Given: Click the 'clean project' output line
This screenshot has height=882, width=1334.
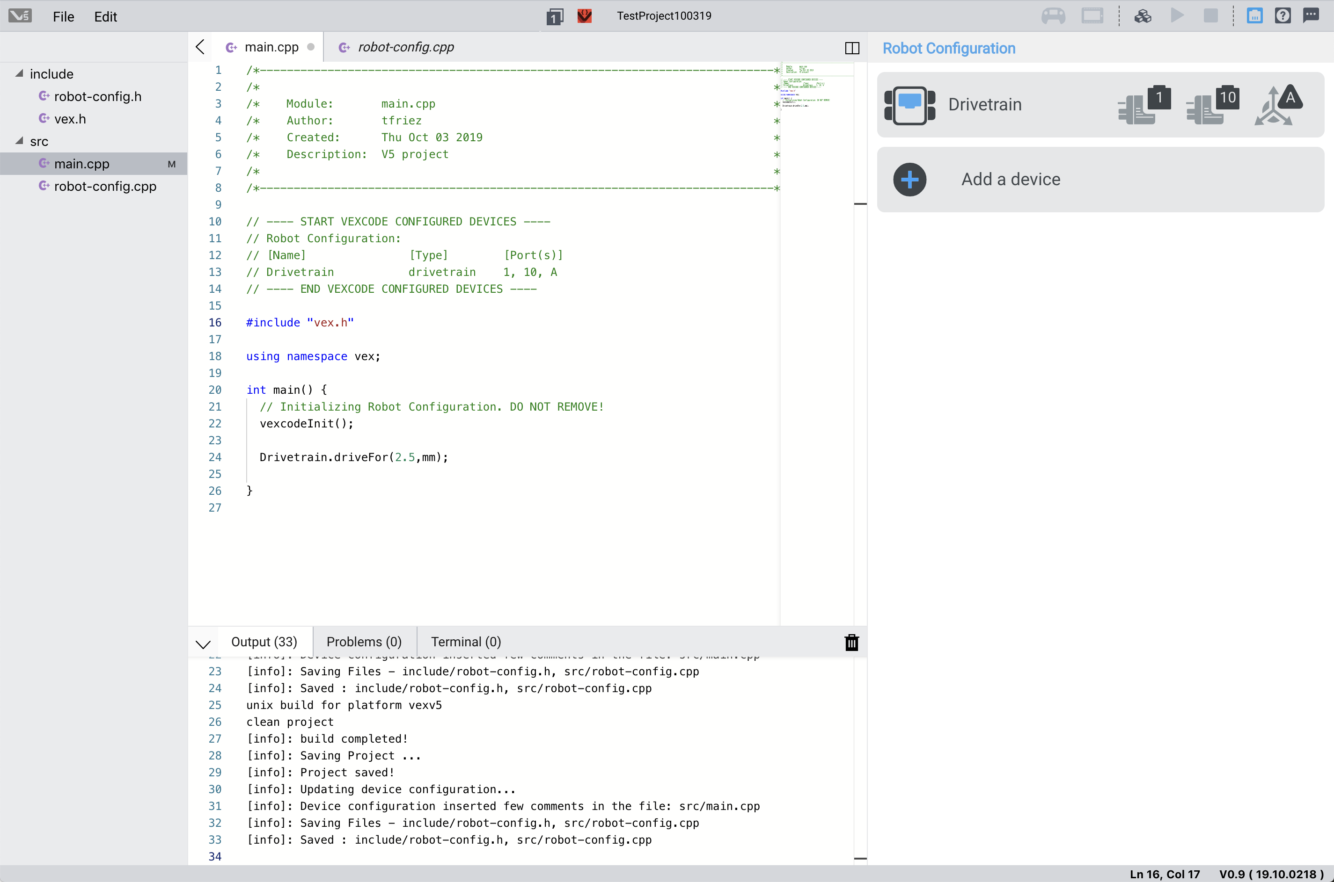Looking at the screenshot, I should [x=291, y=722].
